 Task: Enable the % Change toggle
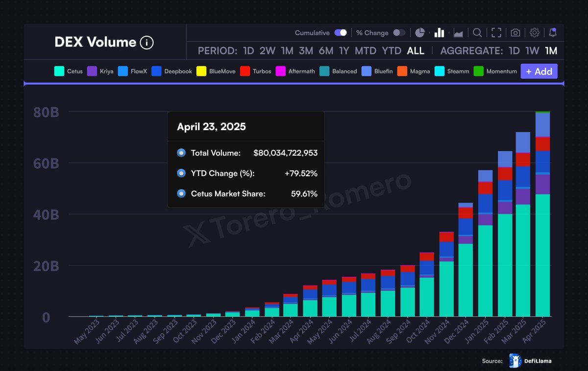click(399, 33)
